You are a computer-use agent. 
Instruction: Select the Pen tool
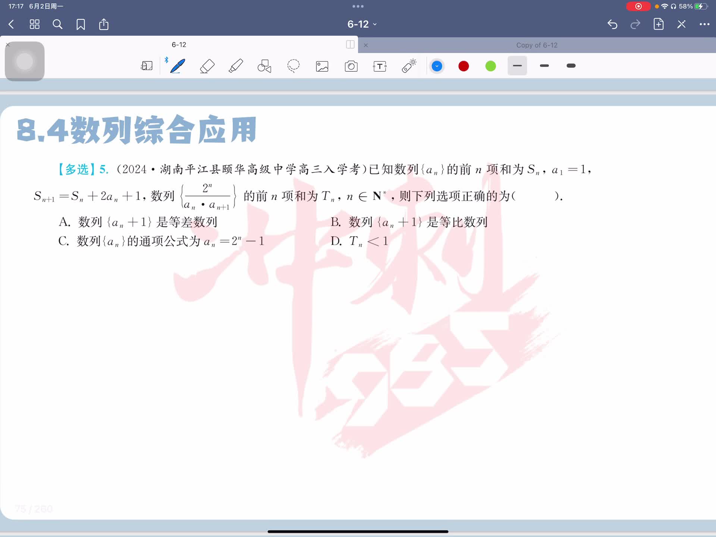click(x=178, y=66)
